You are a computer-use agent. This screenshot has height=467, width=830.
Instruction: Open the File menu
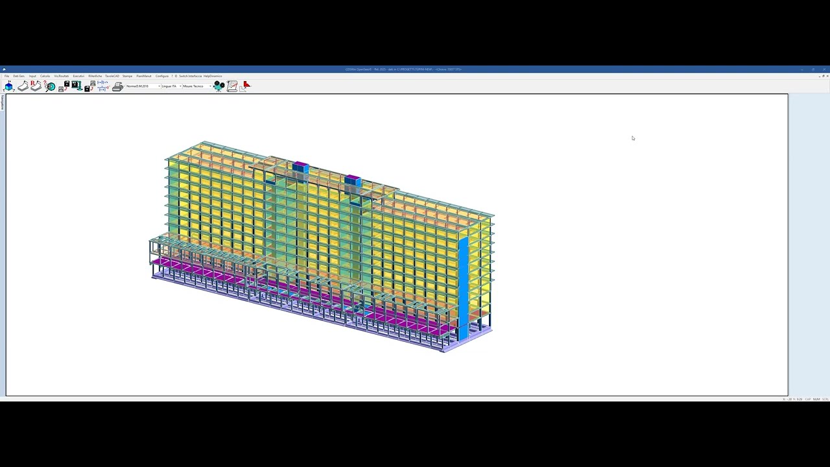pos(6,76)
